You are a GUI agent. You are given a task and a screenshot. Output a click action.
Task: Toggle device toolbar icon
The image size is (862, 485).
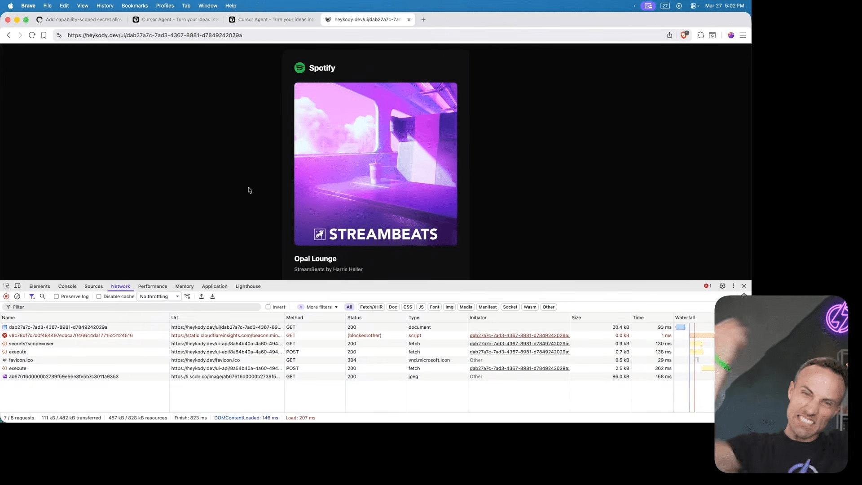pos(18,286)
